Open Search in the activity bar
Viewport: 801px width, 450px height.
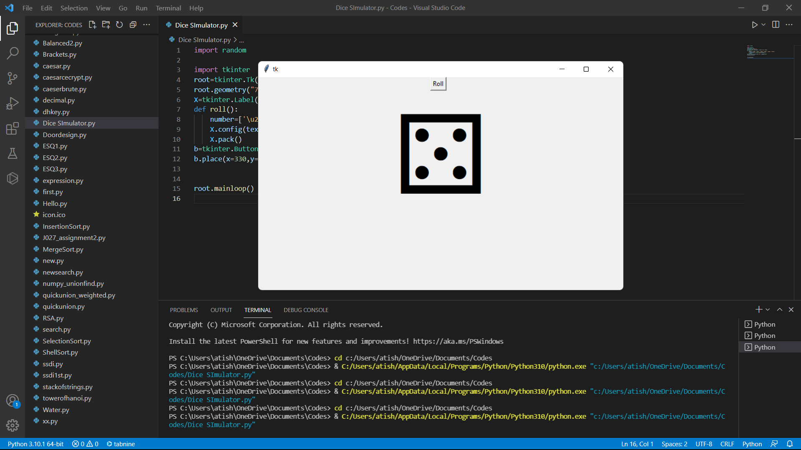point(13,53)
